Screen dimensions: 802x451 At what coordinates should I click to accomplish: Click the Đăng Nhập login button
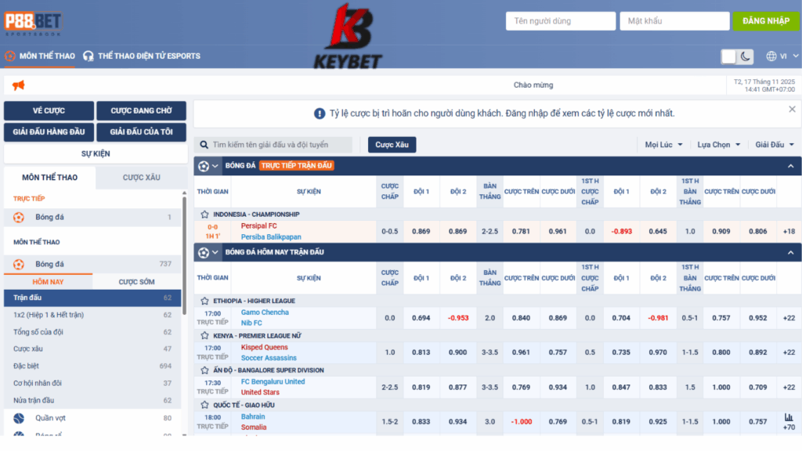(765, 21)
